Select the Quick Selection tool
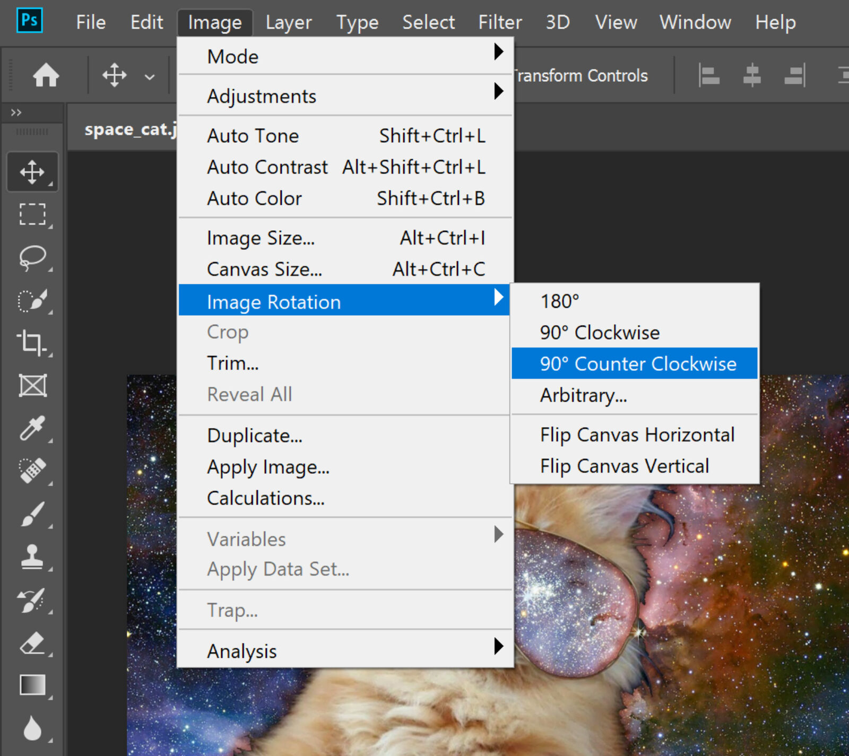Viewport: 849px width, 756px height. click(x=32, y=300)
